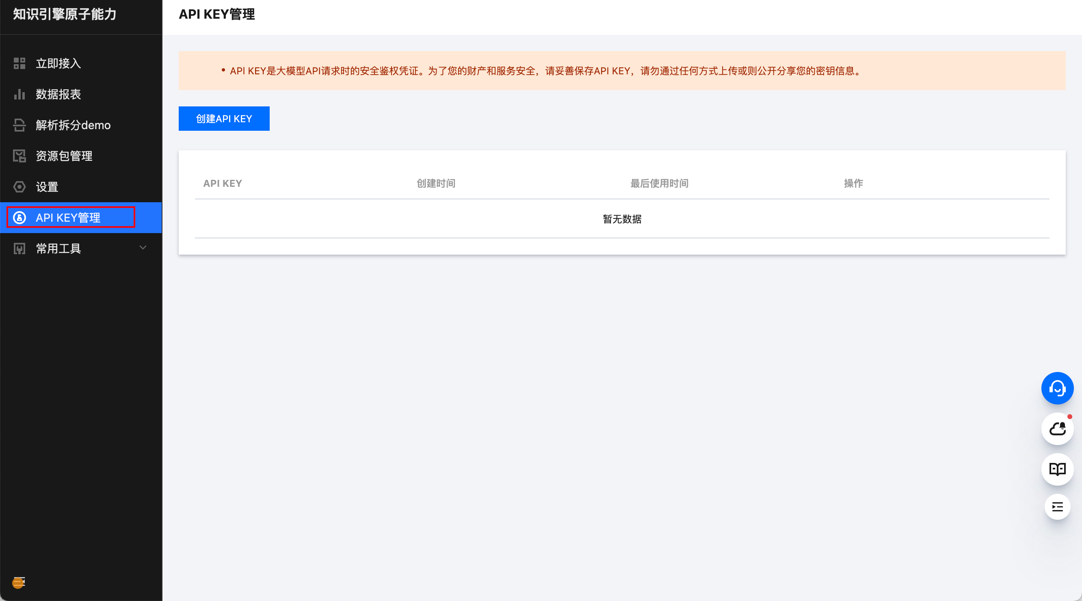Screen dimensions: 1082x601
Task: Click the 立即接入 grid icon
Action: 19,63
